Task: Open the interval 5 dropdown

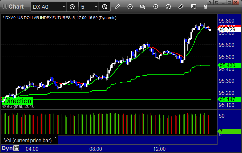Action: click(x=96, y=7)
